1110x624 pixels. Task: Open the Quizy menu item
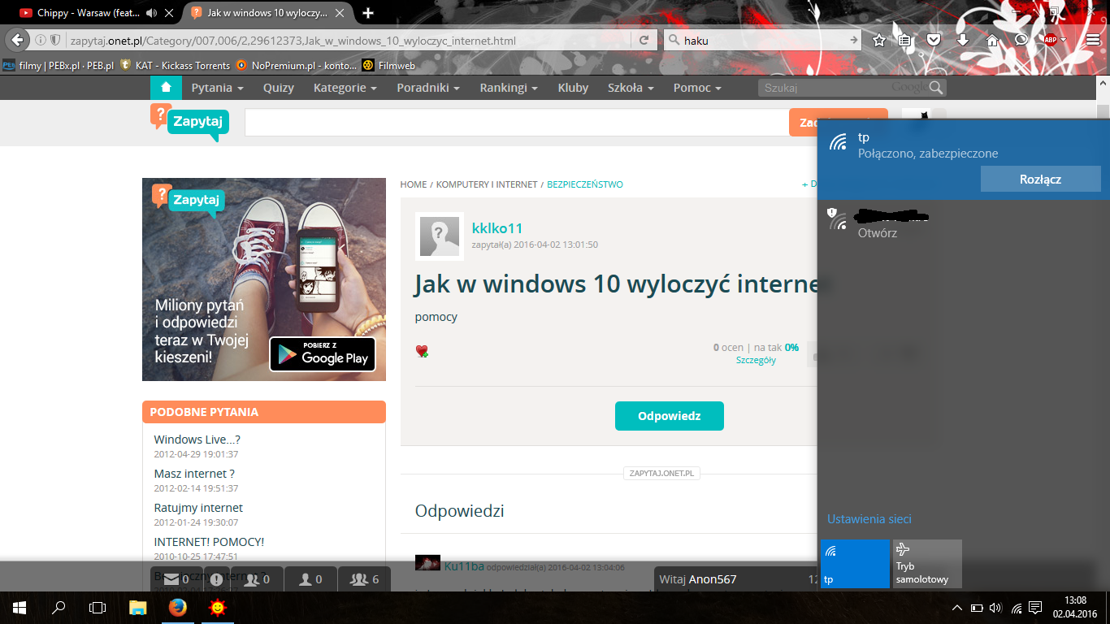pyautogui.click(x=279, y=88)
